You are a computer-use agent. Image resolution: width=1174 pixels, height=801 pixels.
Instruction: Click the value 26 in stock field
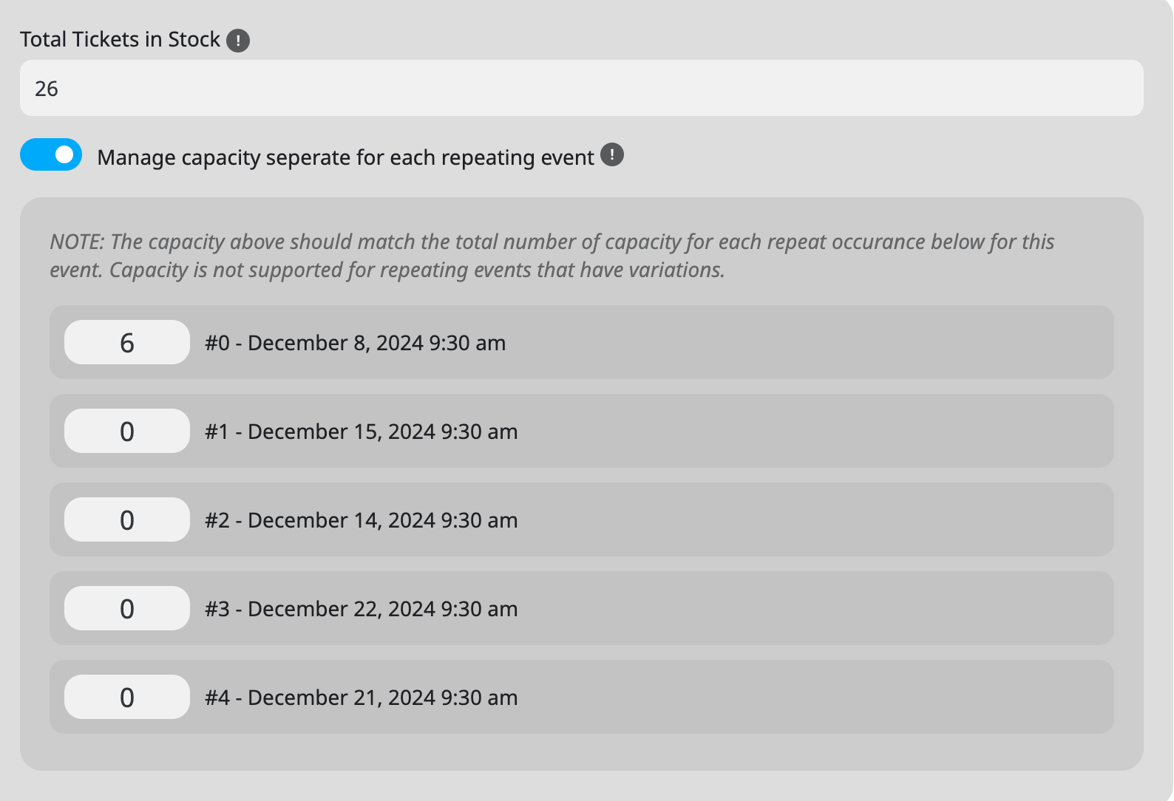47,89
